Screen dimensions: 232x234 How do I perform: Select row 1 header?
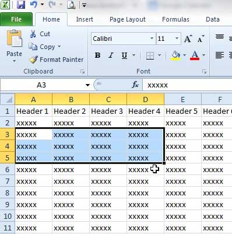[x=8, y=111]
